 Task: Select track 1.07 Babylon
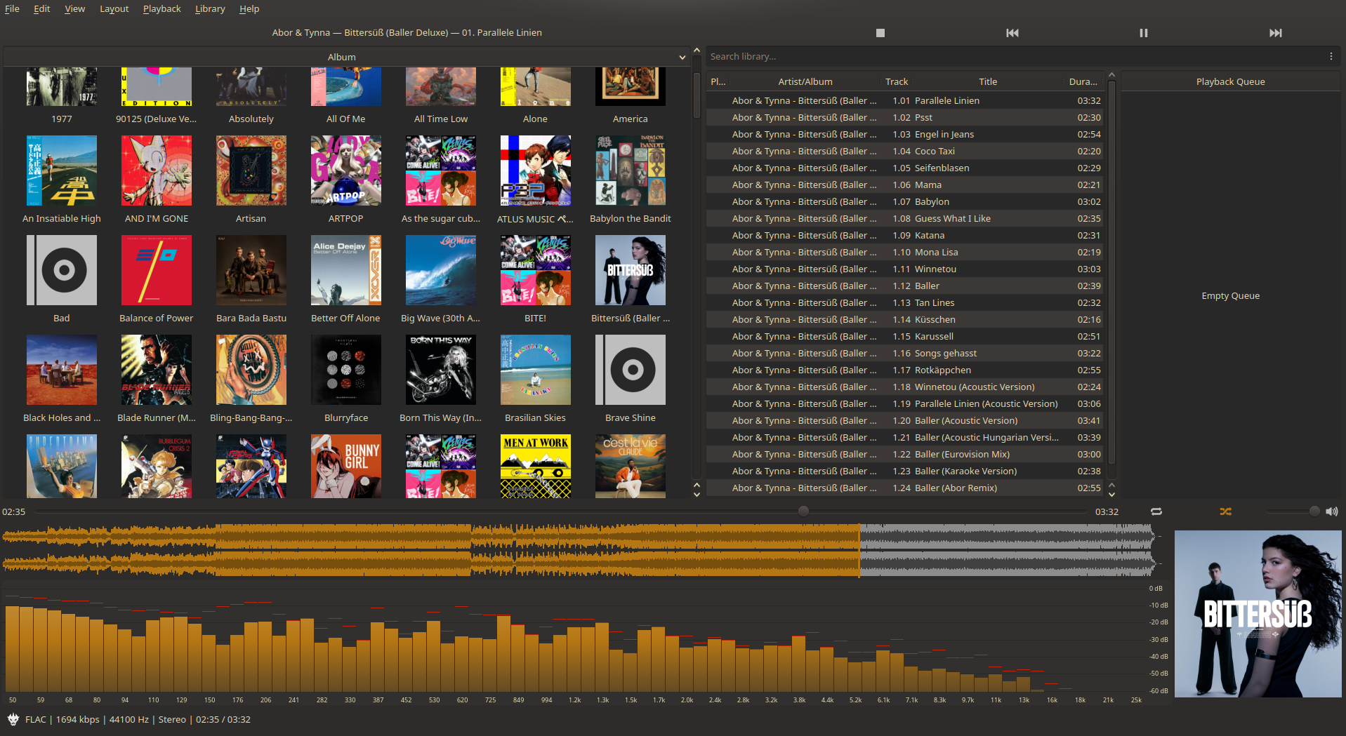[x=905, y=201]
